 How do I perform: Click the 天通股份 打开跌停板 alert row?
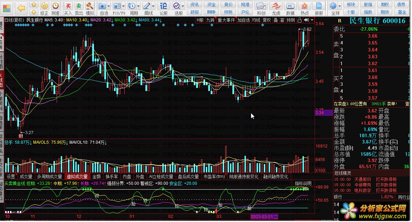365,180
